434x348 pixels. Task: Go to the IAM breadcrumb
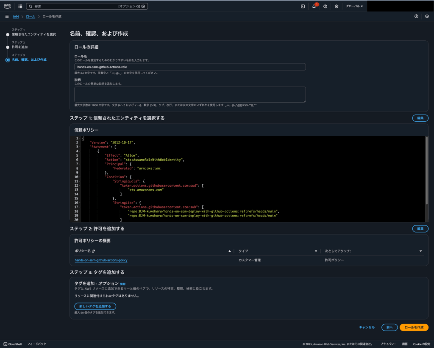coord(16,16)
